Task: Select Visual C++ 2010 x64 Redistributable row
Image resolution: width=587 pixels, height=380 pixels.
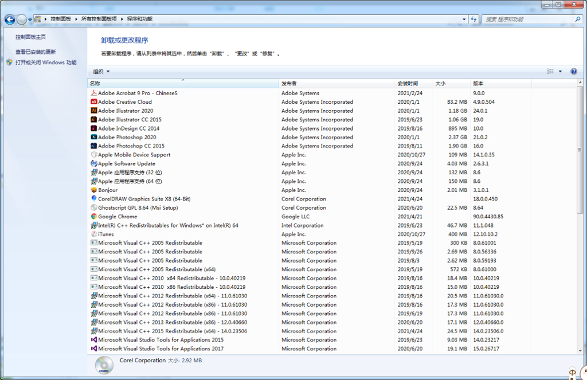Action: (x=332, y=278)
